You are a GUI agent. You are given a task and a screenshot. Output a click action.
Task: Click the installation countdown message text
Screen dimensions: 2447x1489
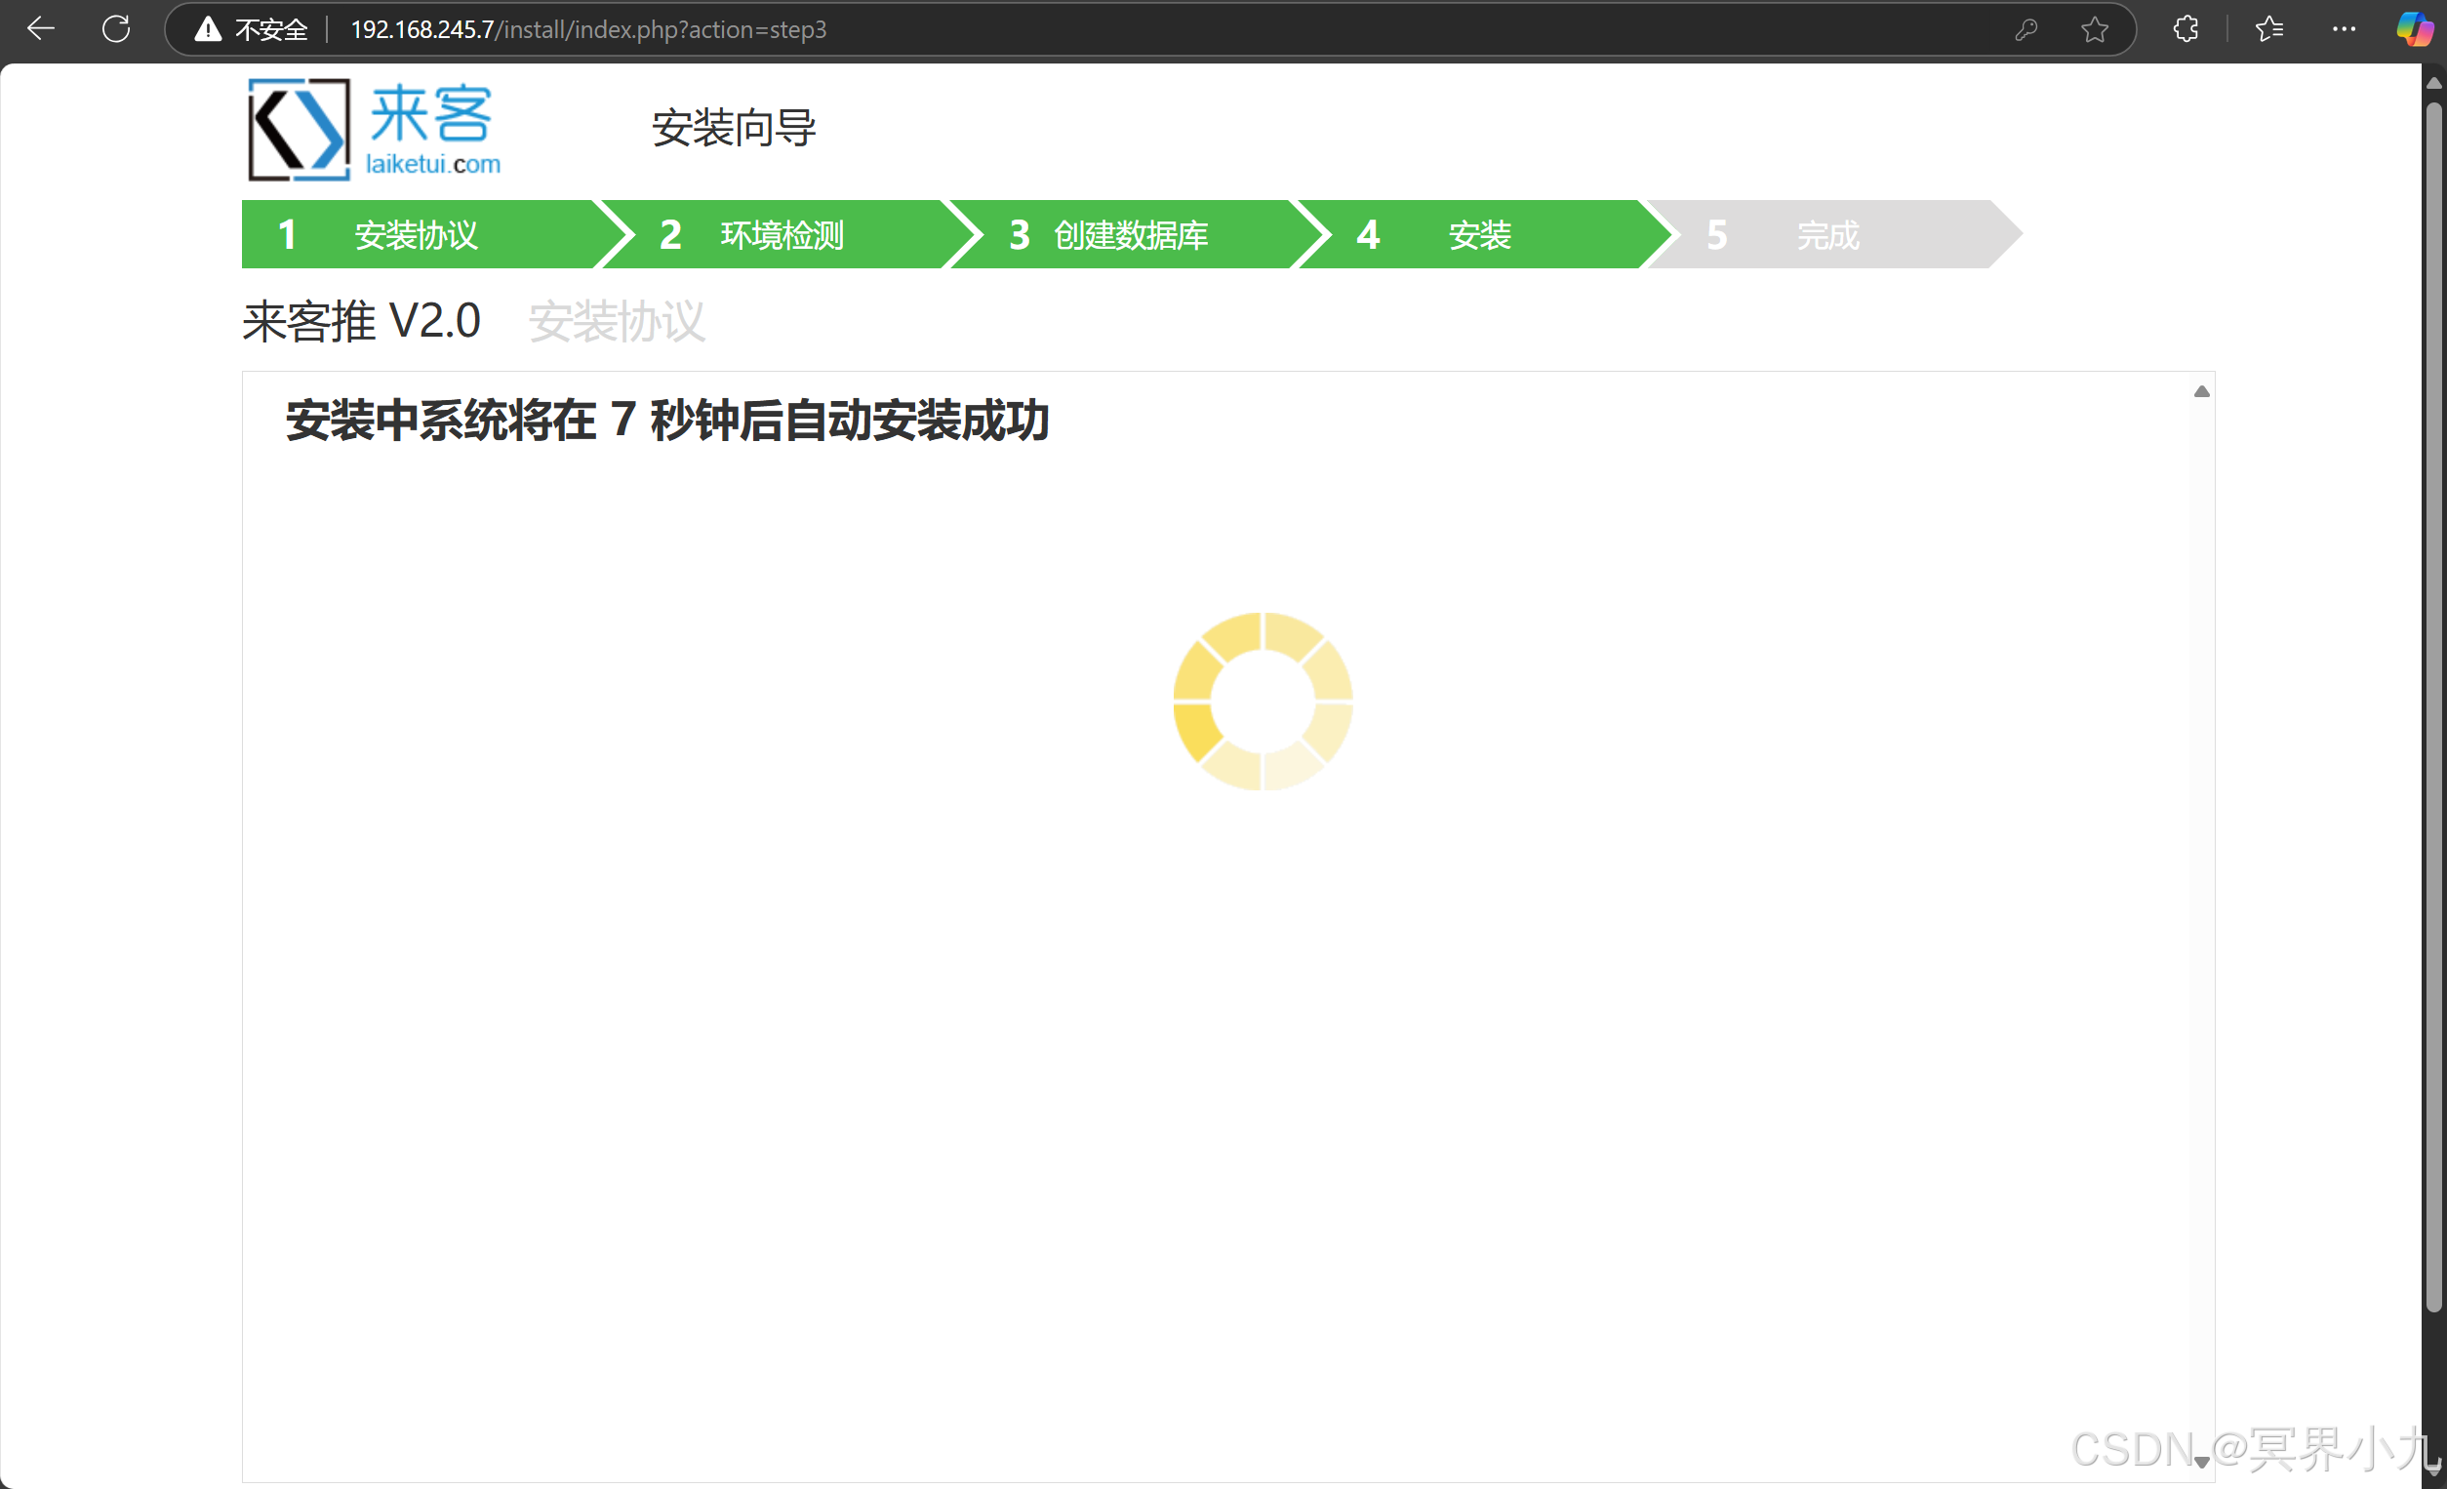tap(667, 420)
